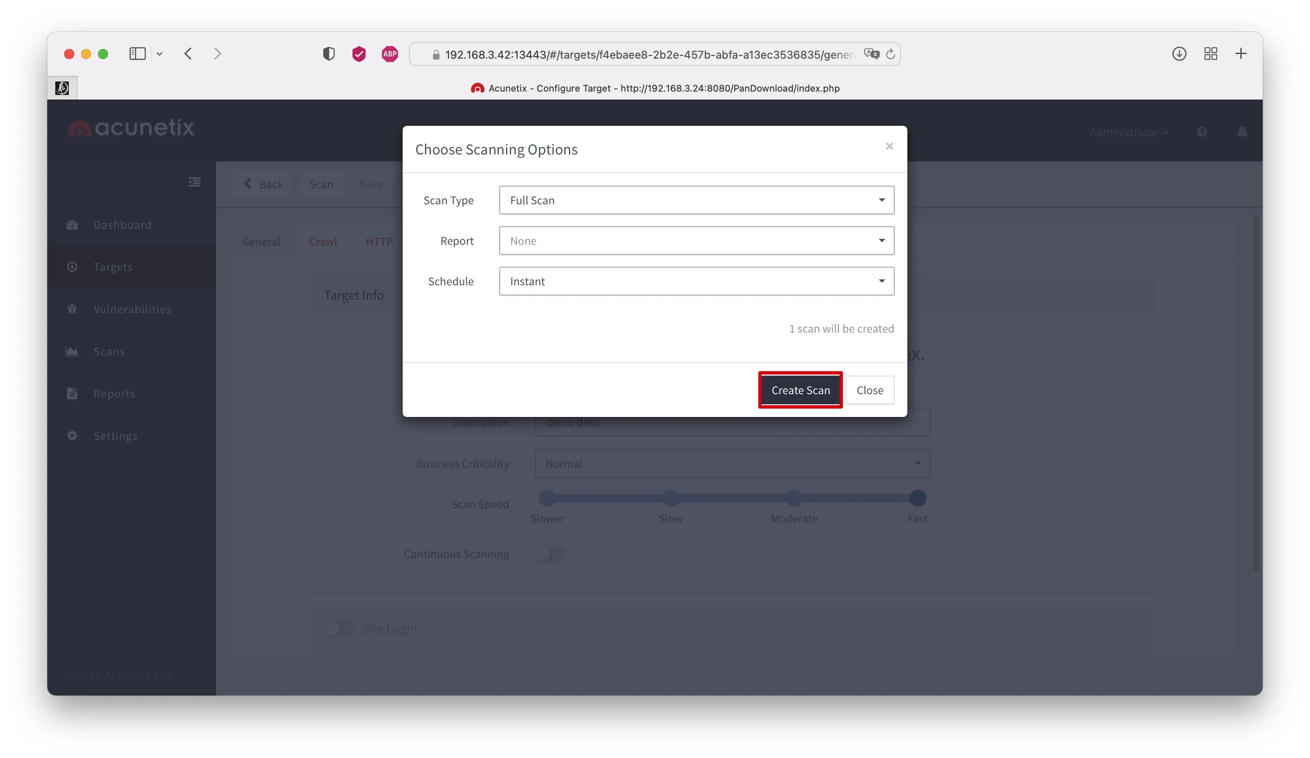Enable the Site Login toggle
1310x758 pixels.
click(339, 628)
